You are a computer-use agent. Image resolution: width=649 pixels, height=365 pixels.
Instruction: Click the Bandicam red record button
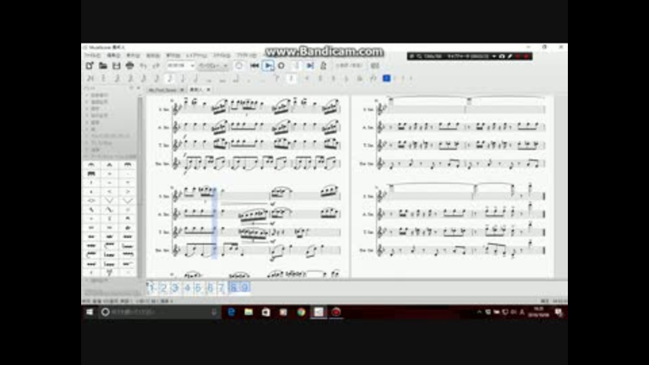point(526,56)
